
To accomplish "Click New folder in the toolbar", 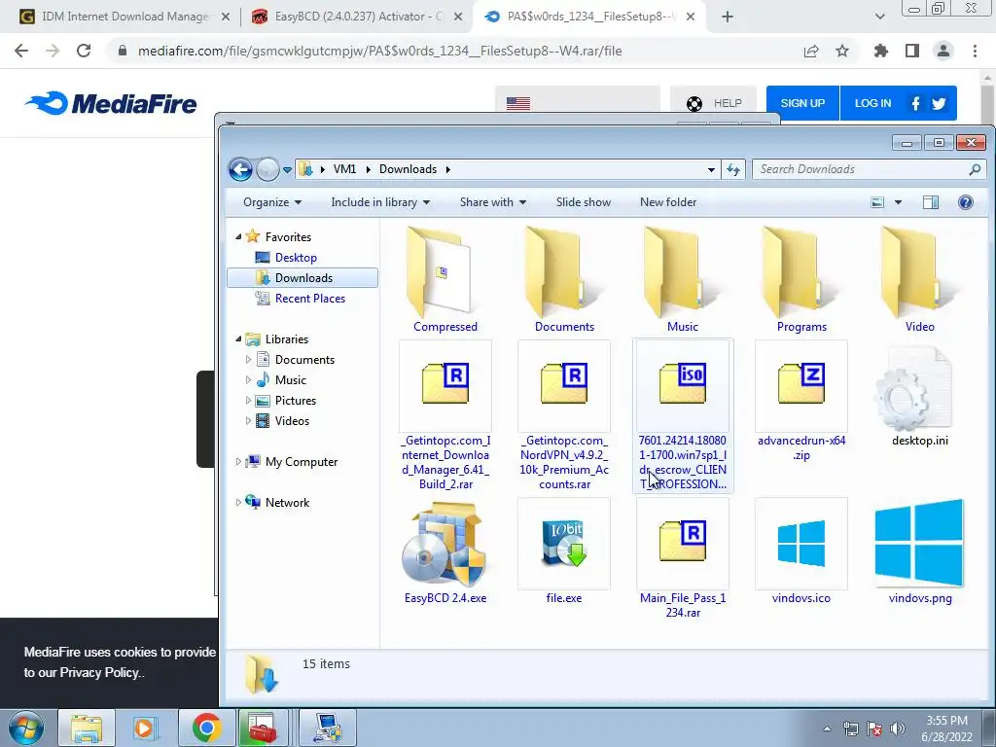I will (x=668, y=202).
